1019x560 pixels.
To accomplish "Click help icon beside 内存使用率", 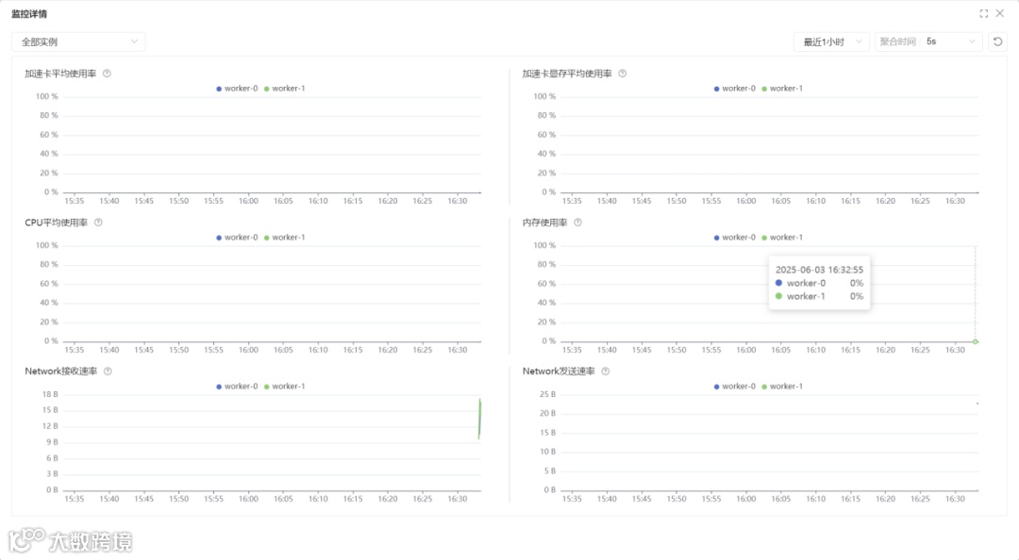I will point(577,222).
